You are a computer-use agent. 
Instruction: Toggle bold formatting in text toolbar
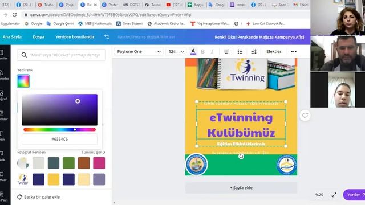click(x=203, y=52)
